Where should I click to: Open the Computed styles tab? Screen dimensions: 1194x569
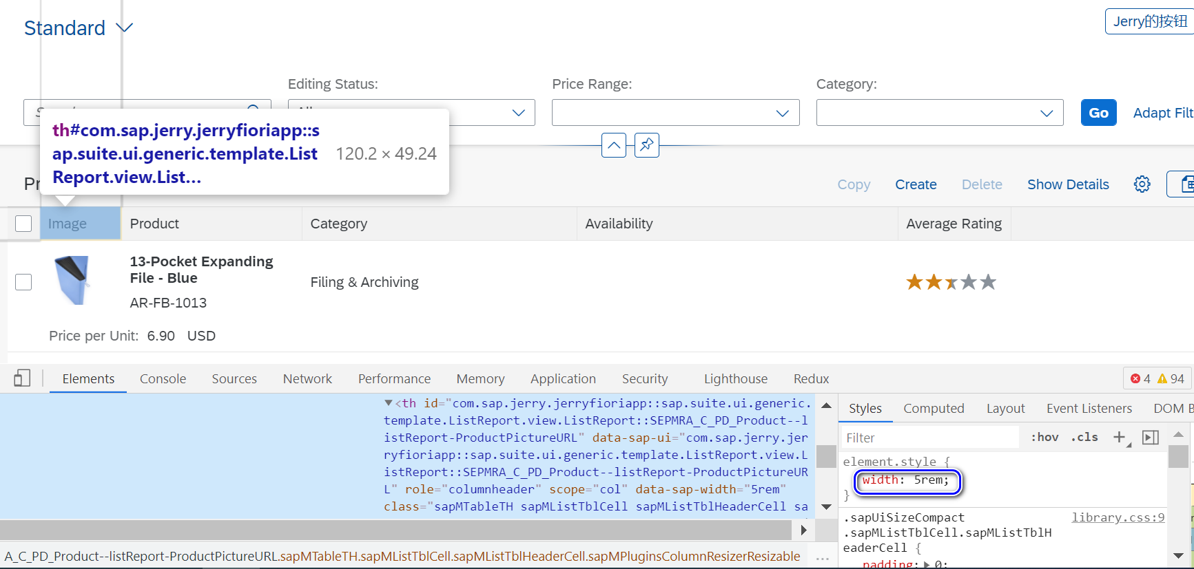pos(934,409)
